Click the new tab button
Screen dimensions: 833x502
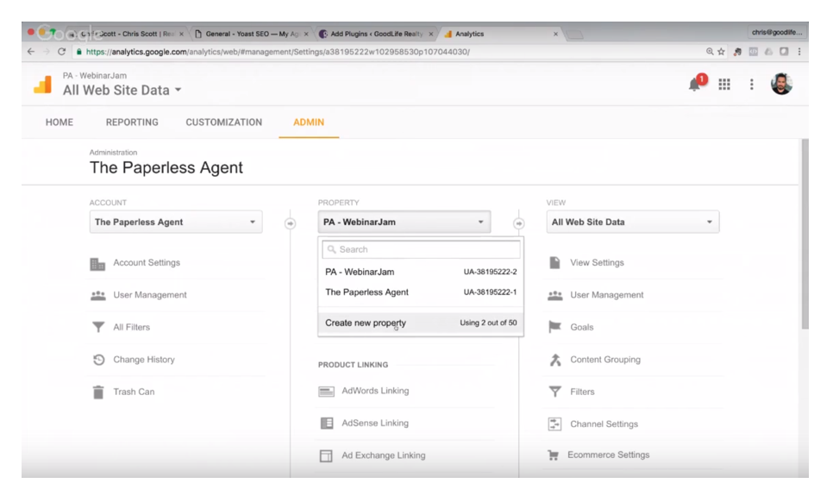click(574, 35)
